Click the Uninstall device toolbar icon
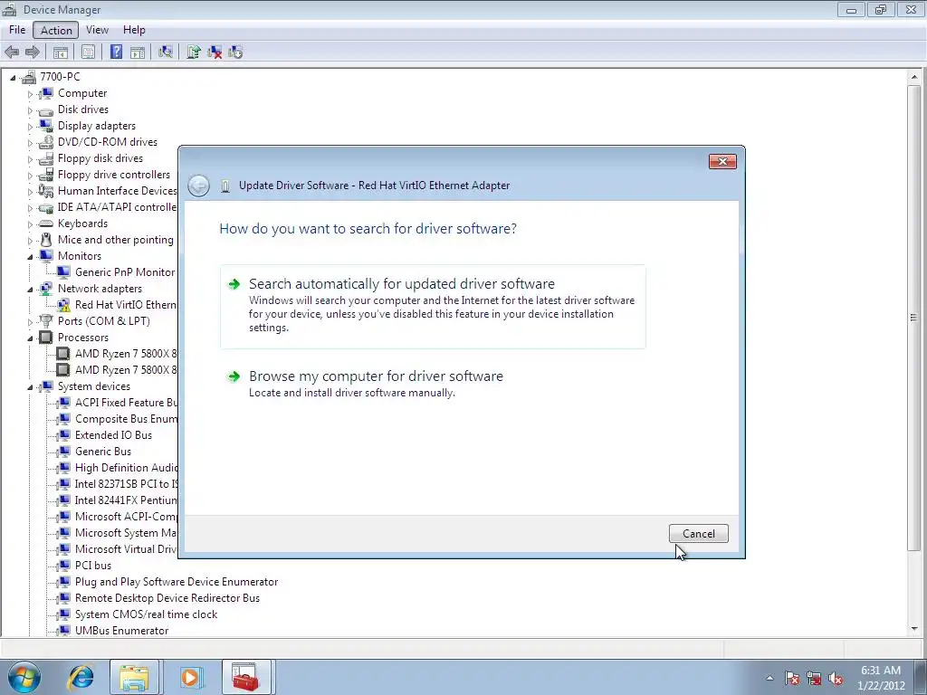The image size is (927, 695). [x=215, y=52]
